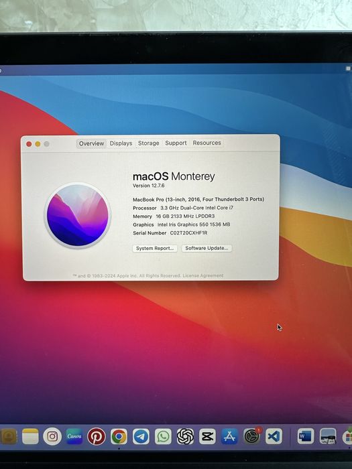Open the Canva app icon

(74, 436)
